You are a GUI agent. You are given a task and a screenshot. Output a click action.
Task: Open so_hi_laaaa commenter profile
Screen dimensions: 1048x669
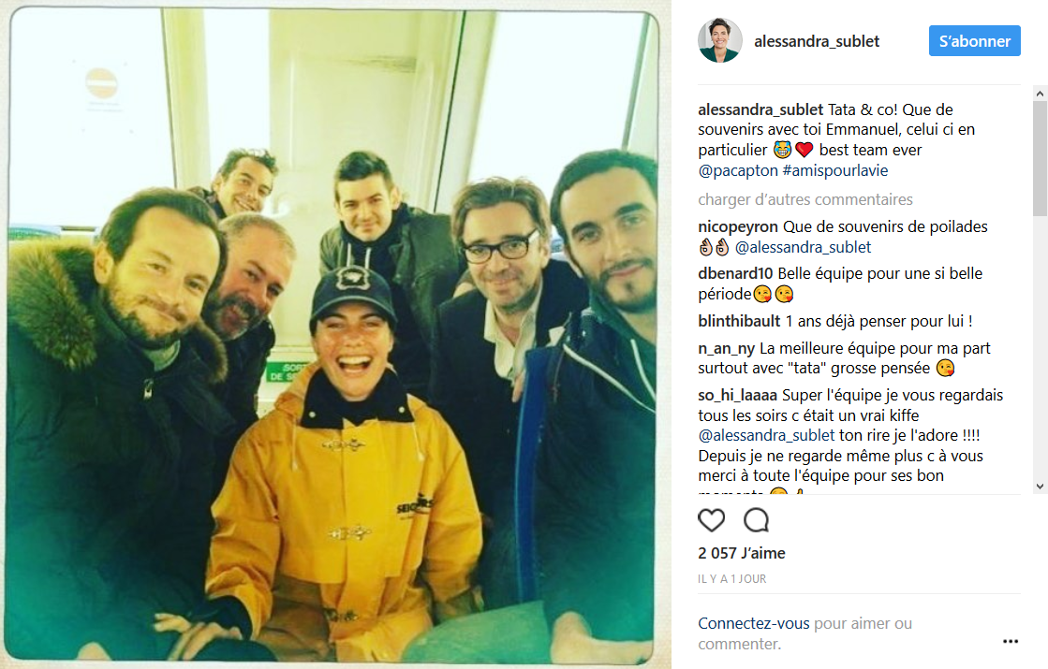738,395
